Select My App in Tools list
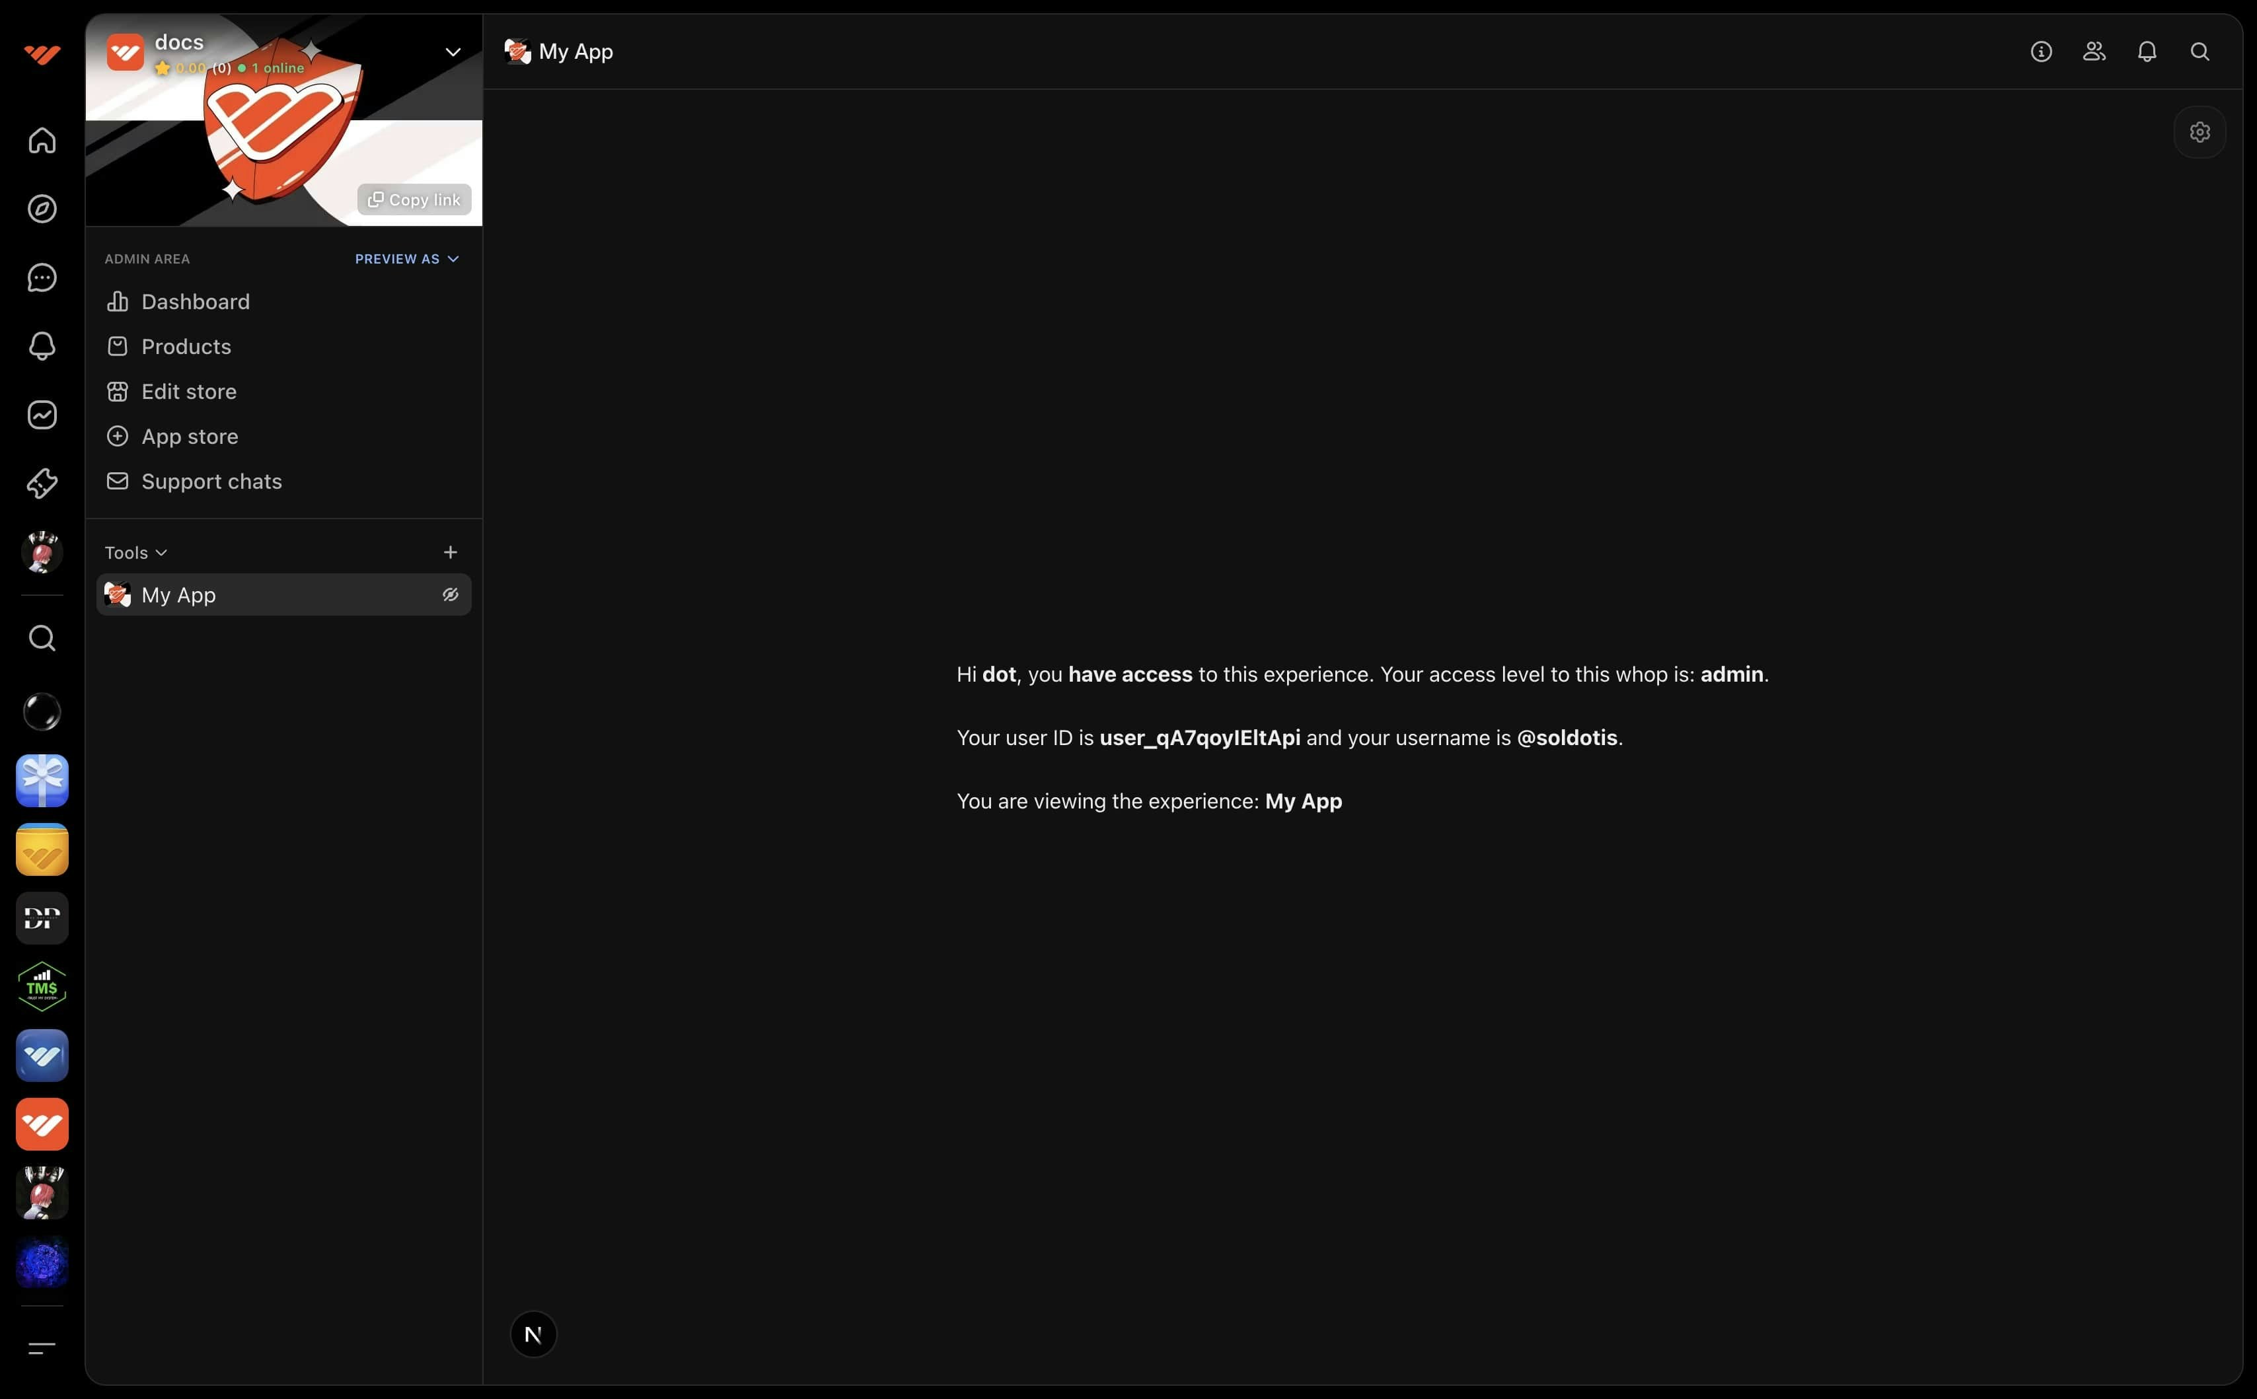Image resolution: width=2257 pixels, height=1399 pixels. (x=178, y=595)
